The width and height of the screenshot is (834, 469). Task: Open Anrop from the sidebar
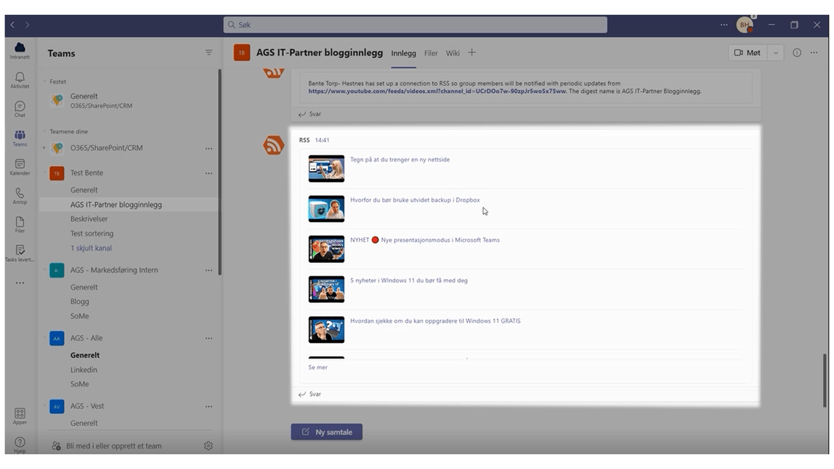(20, 195)
